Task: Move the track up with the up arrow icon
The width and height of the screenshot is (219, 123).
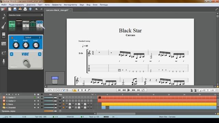Action: click(x=16, y=94)
